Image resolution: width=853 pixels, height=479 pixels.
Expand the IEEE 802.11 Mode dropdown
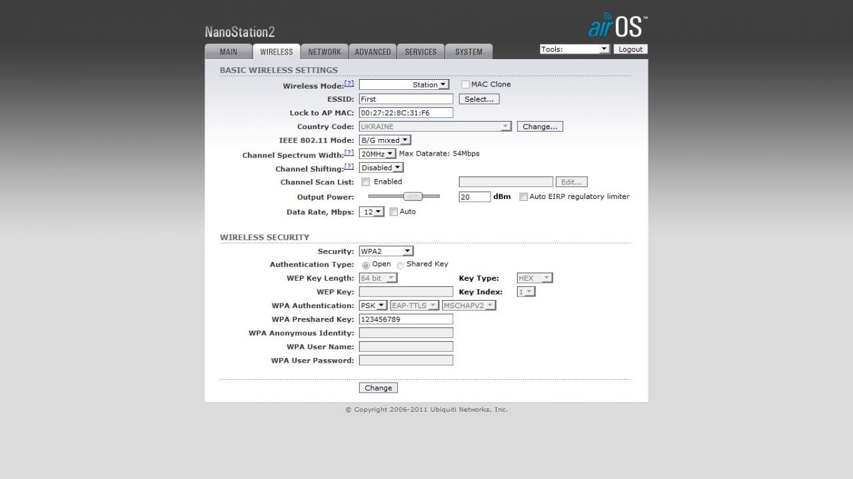[x=385, y=140]
